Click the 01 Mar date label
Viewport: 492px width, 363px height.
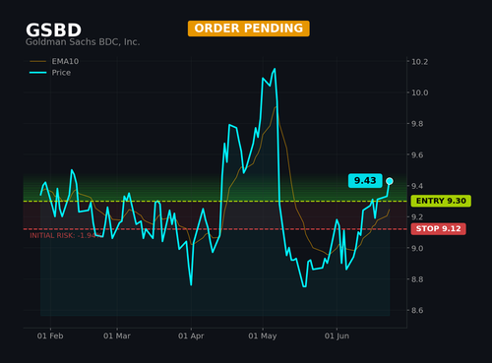[x=117, y=335]
